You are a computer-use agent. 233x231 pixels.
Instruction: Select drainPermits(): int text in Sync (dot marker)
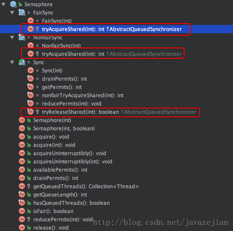(x=64, y=79)
